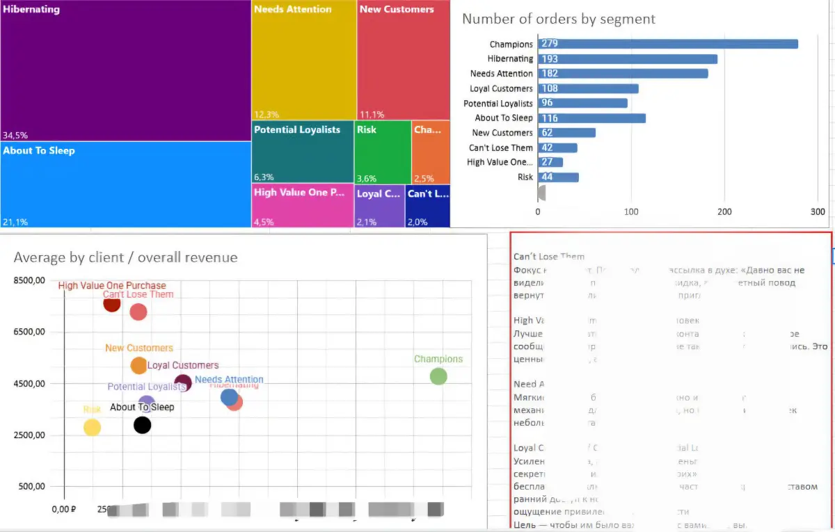Select the Loyal Customers bar with 108

click(x=588, y=88)
